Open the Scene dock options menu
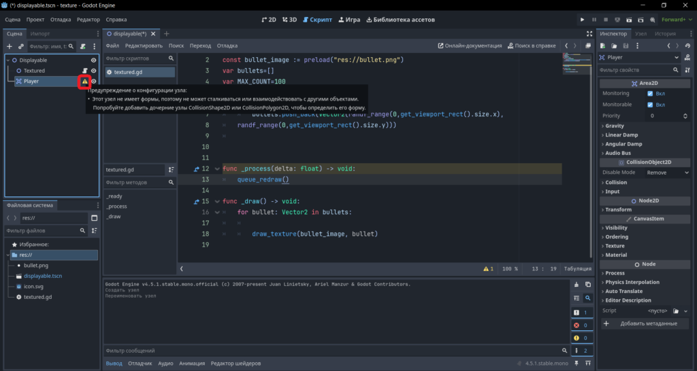The image size is (697, 371). [94, 46]
